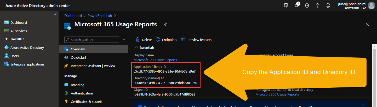
Task: Click the All services list icon
Action: 7,31
